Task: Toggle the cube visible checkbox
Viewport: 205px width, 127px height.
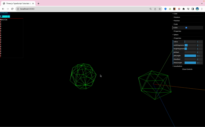Action: click(x=186, y=28)
